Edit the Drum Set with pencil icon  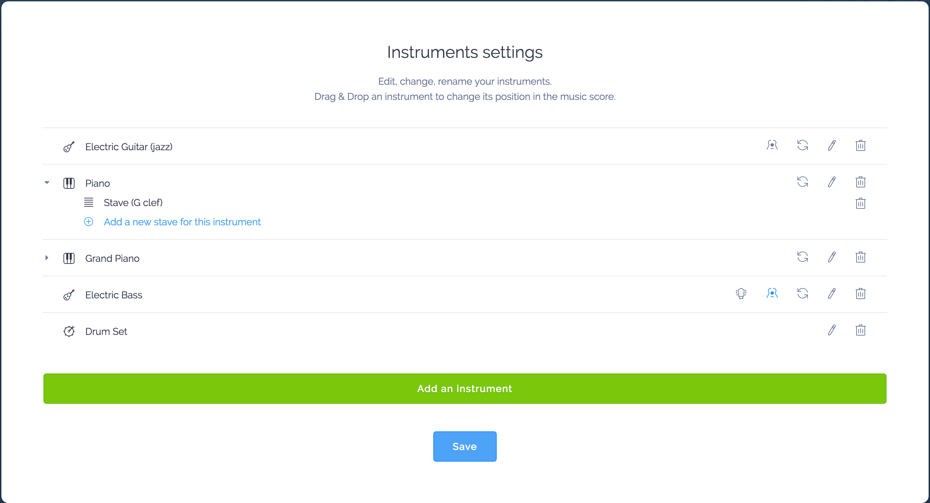tap(832, 330)
